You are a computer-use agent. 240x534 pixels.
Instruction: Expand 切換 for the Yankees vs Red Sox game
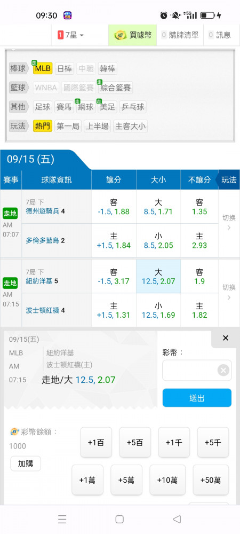coord(229,293)
